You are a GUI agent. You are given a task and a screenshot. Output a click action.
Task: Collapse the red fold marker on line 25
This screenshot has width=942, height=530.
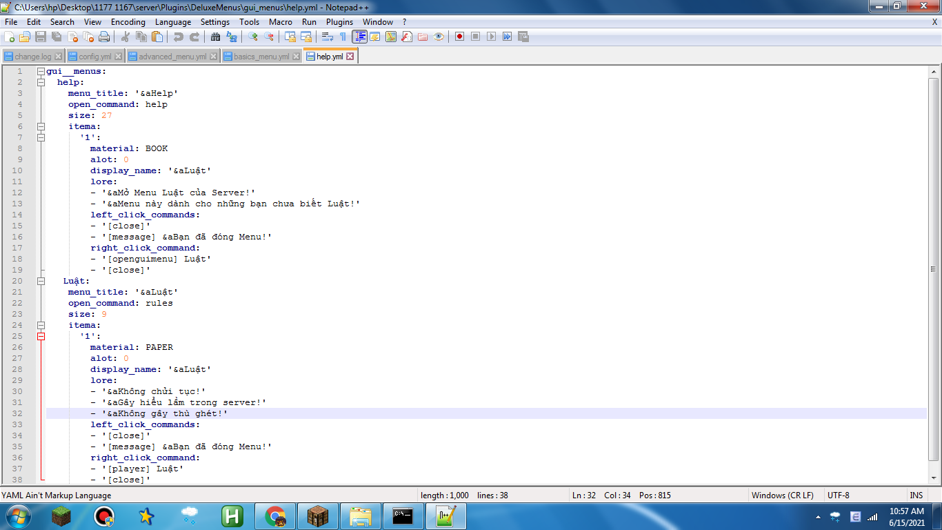coord(41,336)
